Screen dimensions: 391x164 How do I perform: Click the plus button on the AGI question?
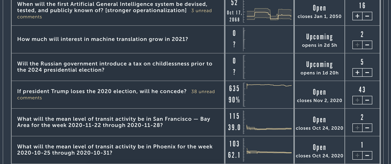click(358, 16)
